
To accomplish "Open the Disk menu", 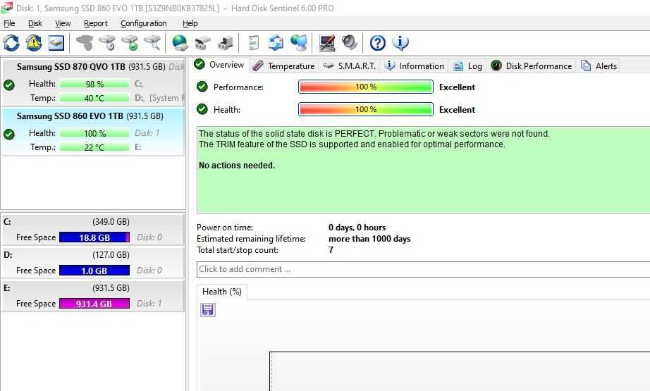I will coord(35,24).
